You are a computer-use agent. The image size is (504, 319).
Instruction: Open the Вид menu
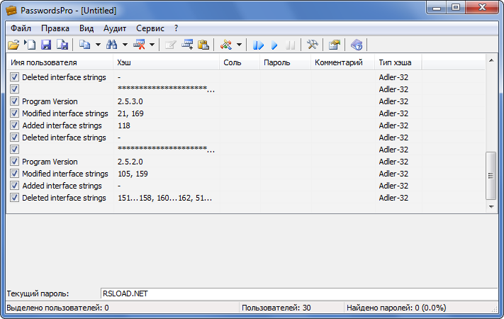(x=86, y=28)
